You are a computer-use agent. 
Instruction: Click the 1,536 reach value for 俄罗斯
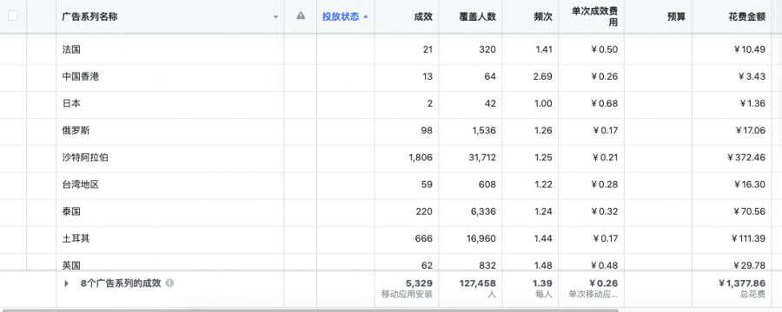point(484,130)
